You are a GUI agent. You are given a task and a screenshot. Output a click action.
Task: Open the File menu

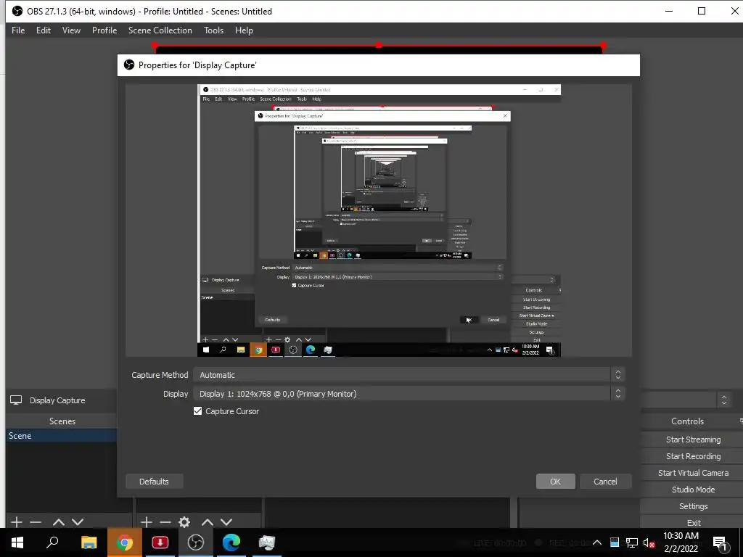18,30
